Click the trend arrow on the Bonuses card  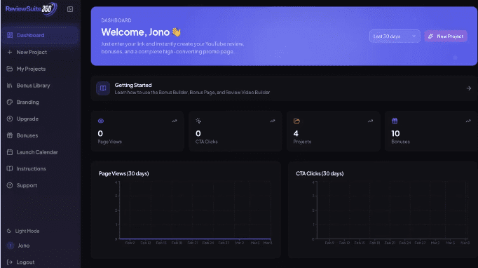468,121
